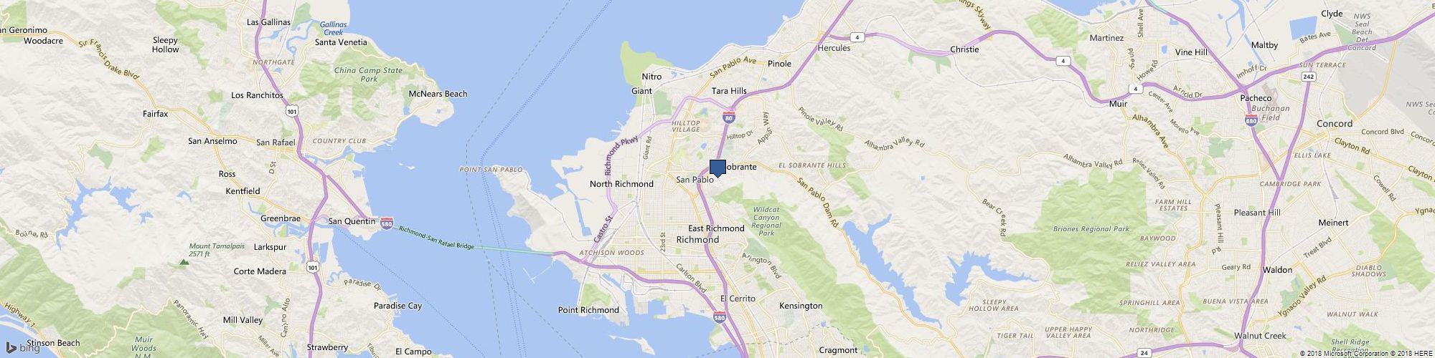This screenshot has width=1435, height=358.
Task: Click the blue location pin marker
Action: (717, 168)
